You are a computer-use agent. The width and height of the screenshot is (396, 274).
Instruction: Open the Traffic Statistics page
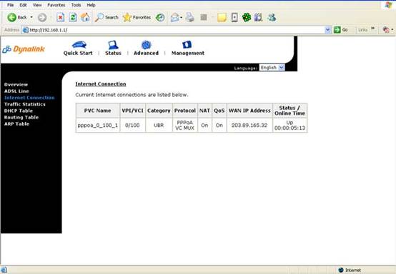point(25,104)
